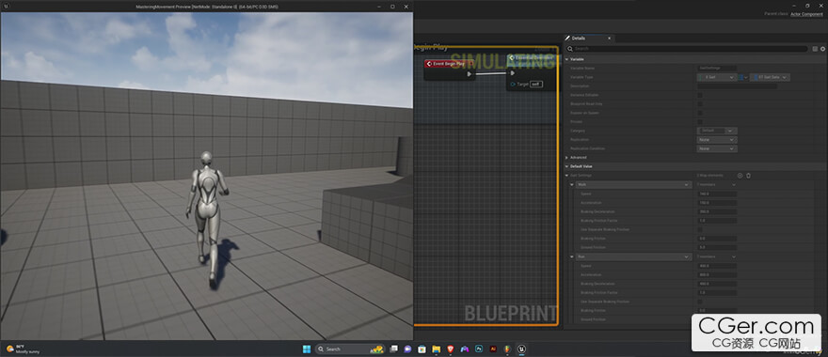Open Photoshop icon in the taskbar
Screen dimensions: 828x357
click(x=479, y=349)
